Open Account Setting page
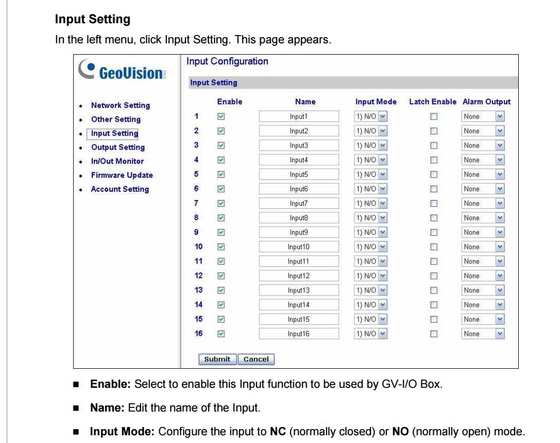The image size is (560, 443). click(x=120, y=189)
